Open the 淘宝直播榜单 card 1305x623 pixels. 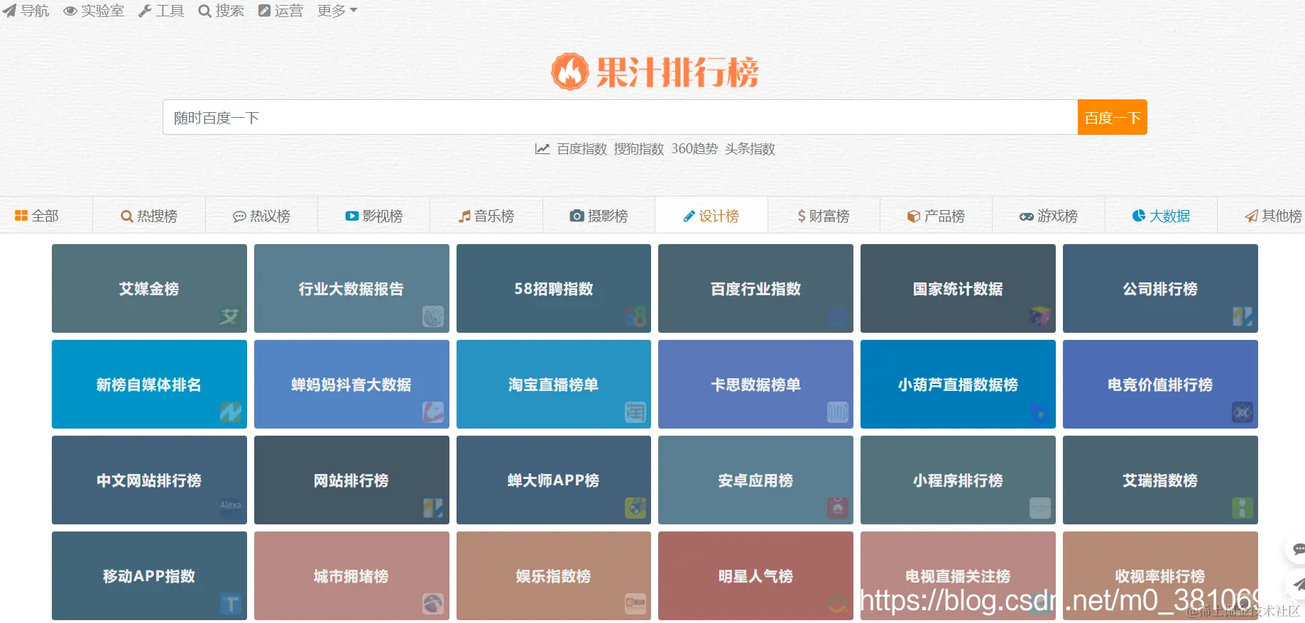[554, 384]
